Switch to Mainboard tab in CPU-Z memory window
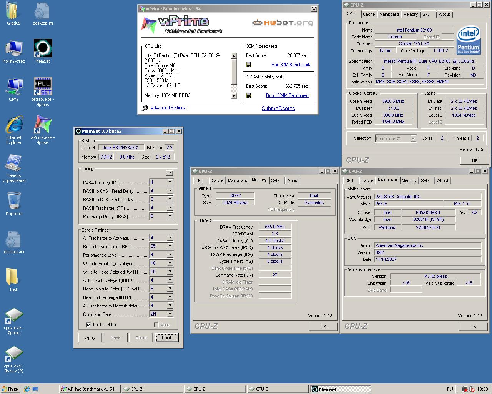Screen dimensions: 492x394 (238, 180)
